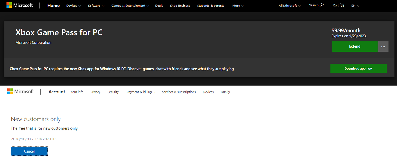Open Services & subscriptions
Viewport: 397px width, 164px height.
point(179,92)
